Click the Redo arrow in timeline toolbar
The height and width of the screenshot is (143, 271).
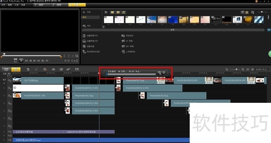pyautogui.click(x=36, y=69)
